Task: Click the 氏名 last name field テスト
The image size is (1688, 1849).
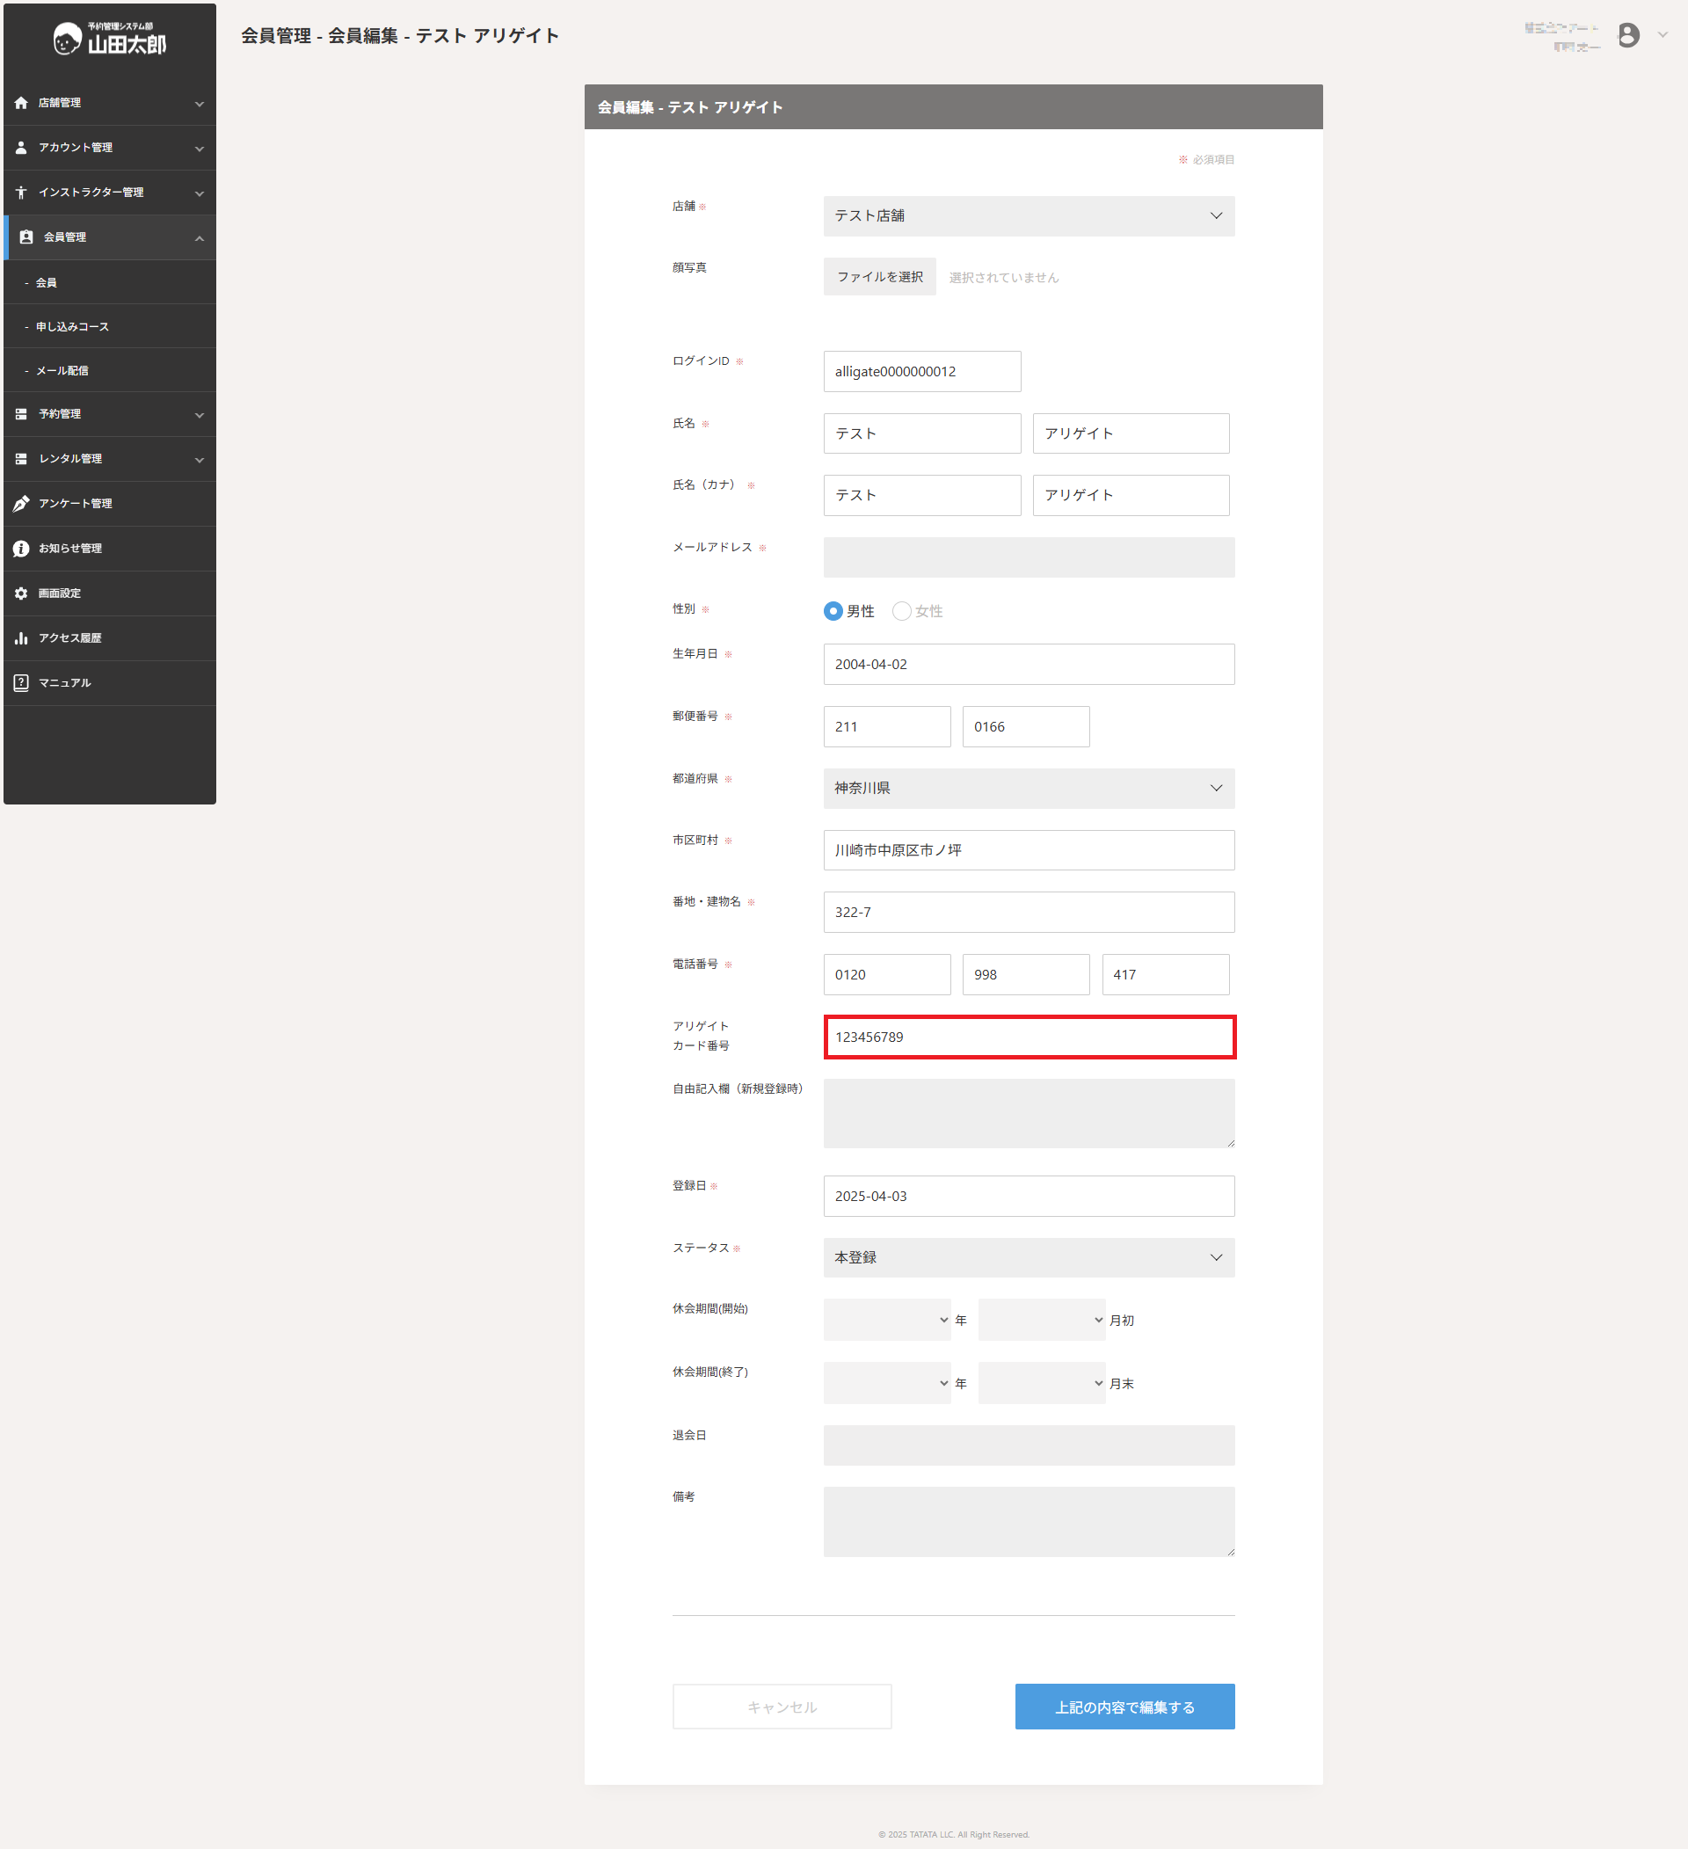Action: 921,433
